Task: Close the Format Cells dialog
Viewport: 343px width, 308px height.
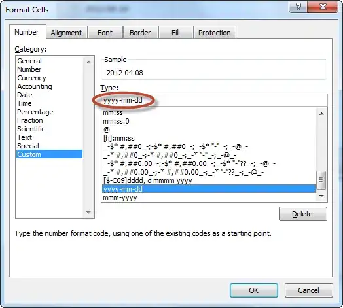Action: [323, 7]
